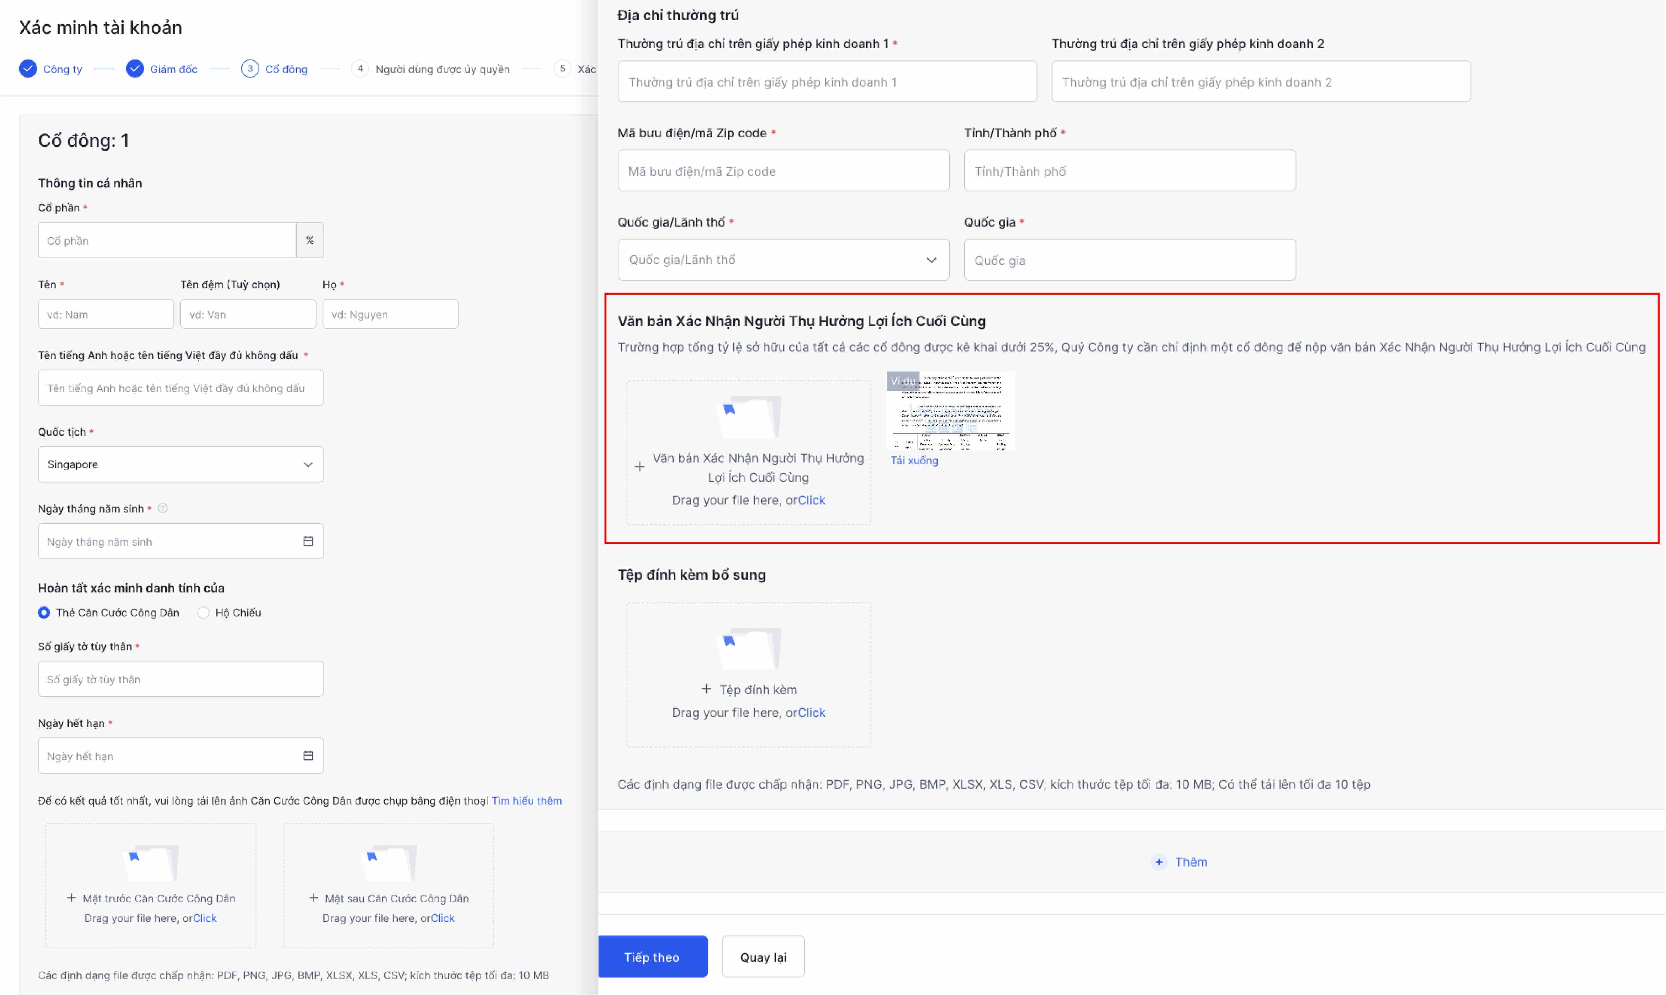Viewport: 1666px width, 995px height.
Task: Click folder icon for Mặt sau Căn Cước upload
Action: (389, 862)
